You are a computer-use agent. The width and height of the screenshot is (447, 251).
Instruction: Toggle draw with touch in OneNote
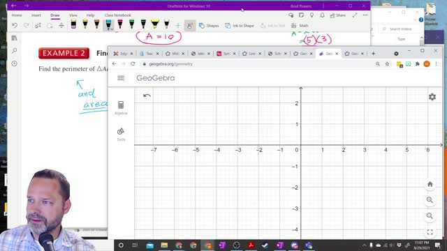(x=189, y=26)
